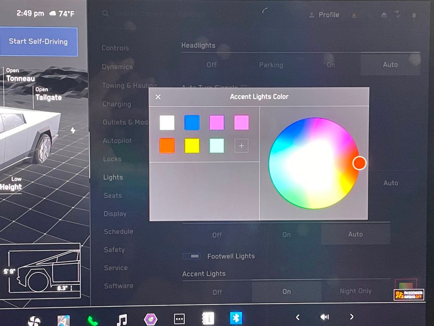
Task: Set Accent Lights to On
Action: [287, 292]
